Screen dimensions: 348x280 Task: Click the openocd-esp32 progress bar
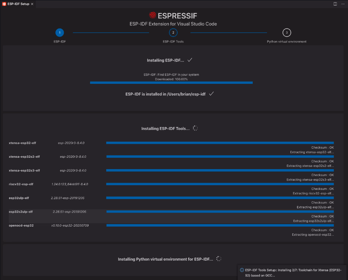click(x=220, y=225)
